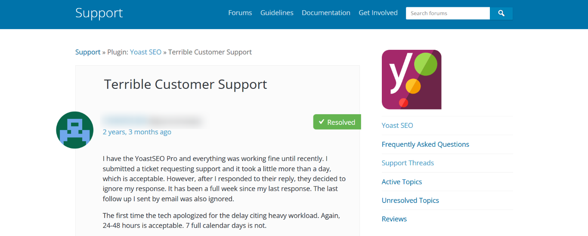The image size is (588, 236).
Task: Click the magnifying glass search button
Action: point(501,13)
